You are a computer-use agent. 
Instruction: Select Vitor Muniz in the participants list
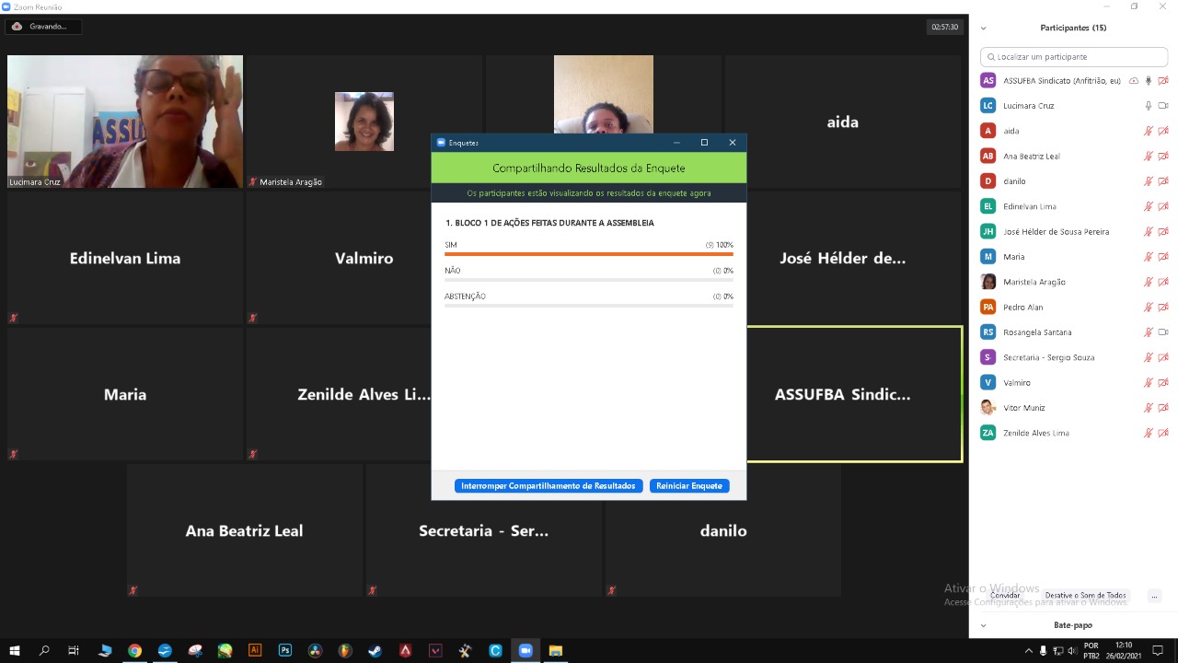(1023, 408)
